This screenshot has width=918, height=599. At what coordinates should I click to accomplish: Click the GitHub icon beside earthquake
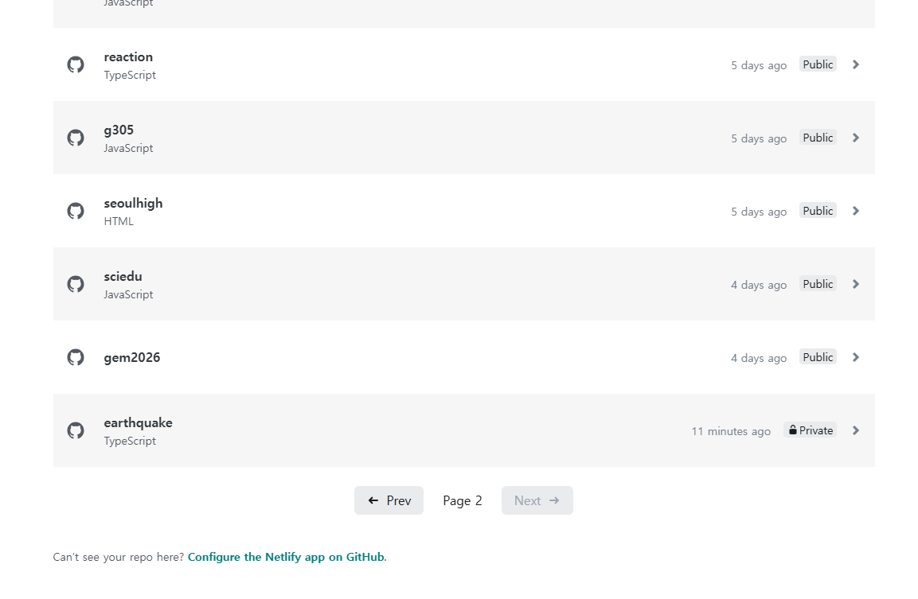[x=76, y=430]
